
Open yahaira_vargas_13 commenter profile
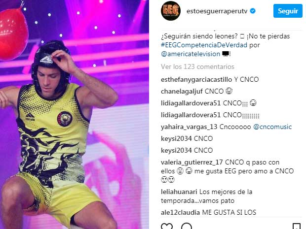[x=189, y=127]
